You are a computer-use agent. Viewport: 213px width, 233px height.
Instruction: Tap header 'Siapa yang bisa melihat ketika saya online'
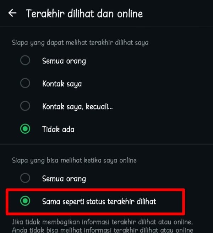(74, 160)
